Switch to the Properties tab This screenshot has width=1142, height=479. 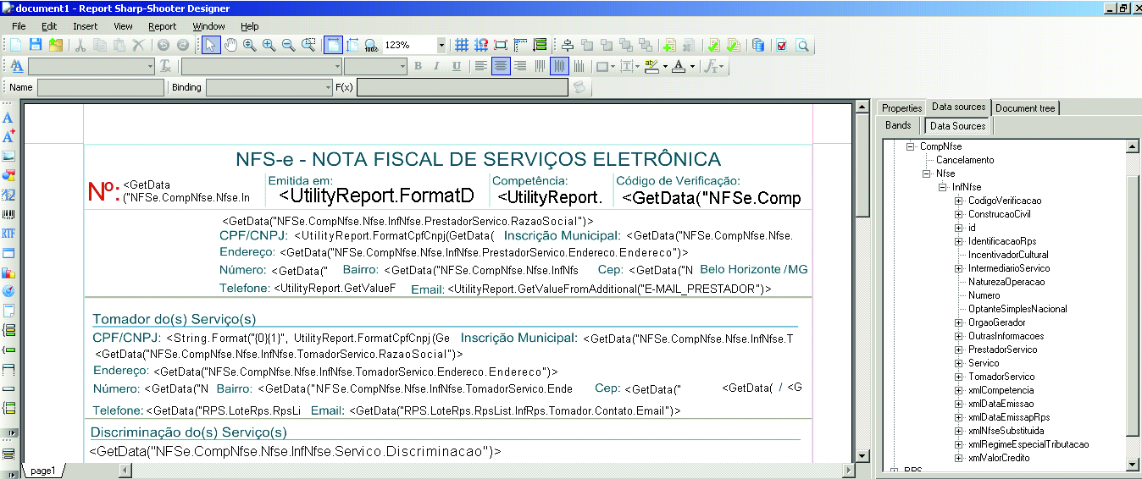[901, 108]
